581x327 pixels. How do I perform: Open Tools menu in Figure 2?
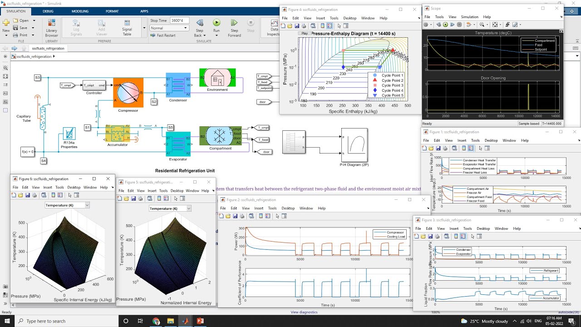click(272, 208)
